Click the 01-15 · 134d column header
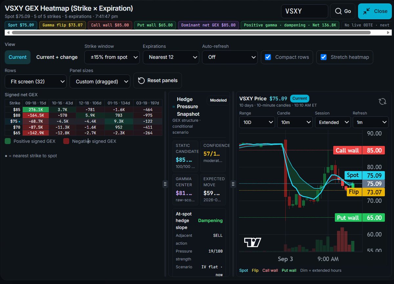The image size is (394, 284). point(119,103)
